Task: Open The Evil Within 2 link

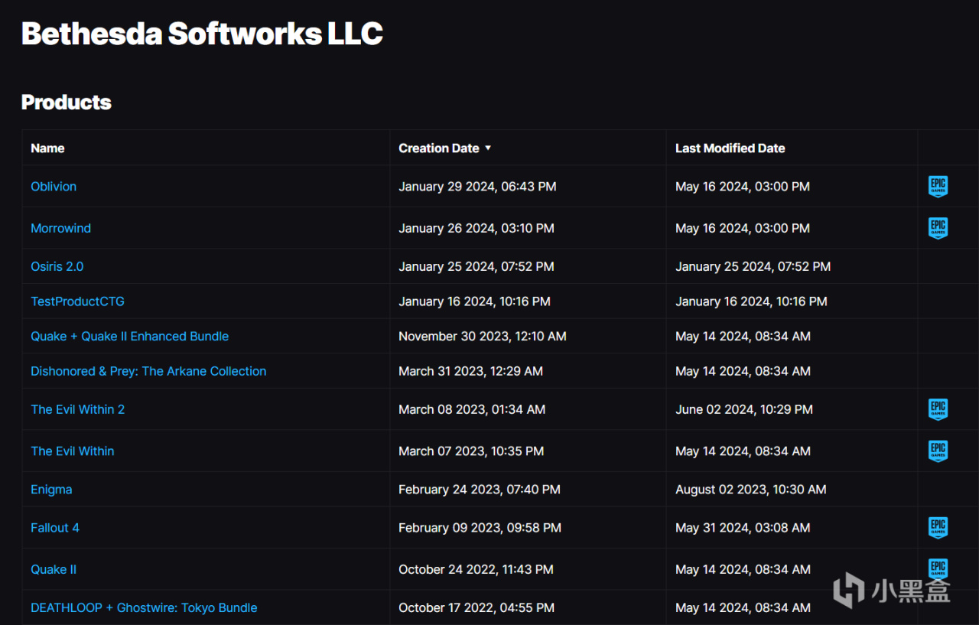Action: point(78,409)
